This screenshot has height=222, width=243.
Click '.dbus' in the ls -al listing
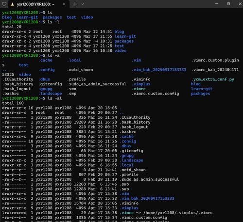pyautogui.click(x=125, y=146)
